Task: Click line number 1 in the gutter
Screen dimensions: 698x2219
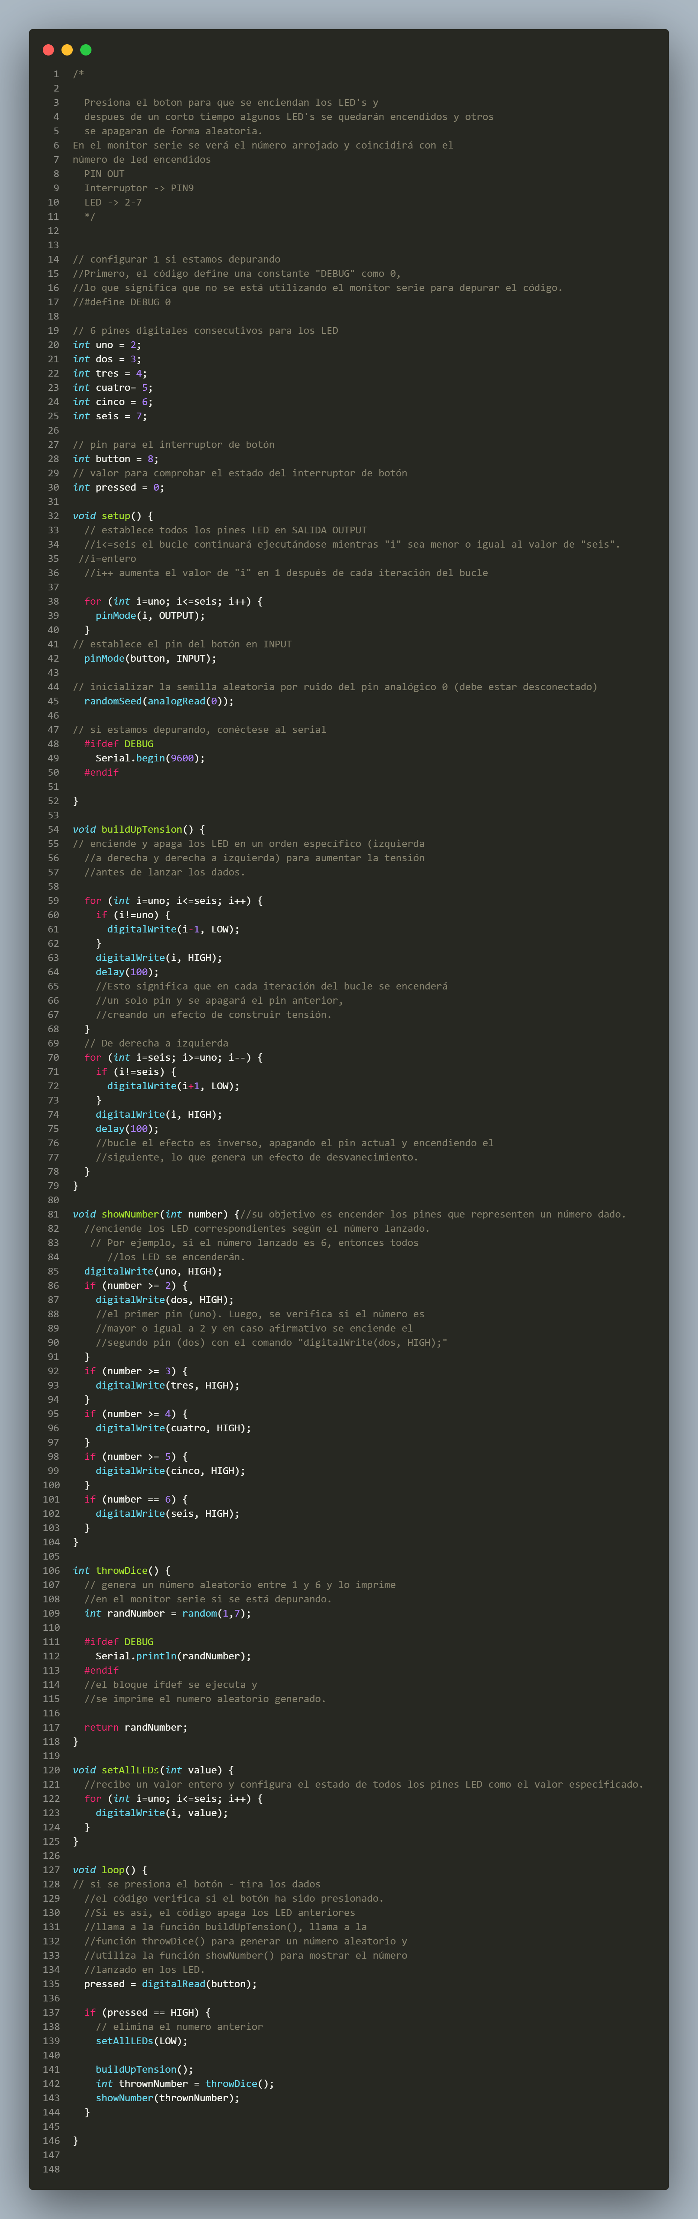Action: point(57,74)
